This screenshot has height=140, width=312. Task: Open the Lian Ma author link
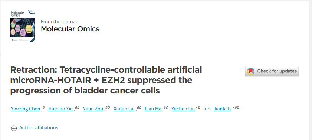153,109
